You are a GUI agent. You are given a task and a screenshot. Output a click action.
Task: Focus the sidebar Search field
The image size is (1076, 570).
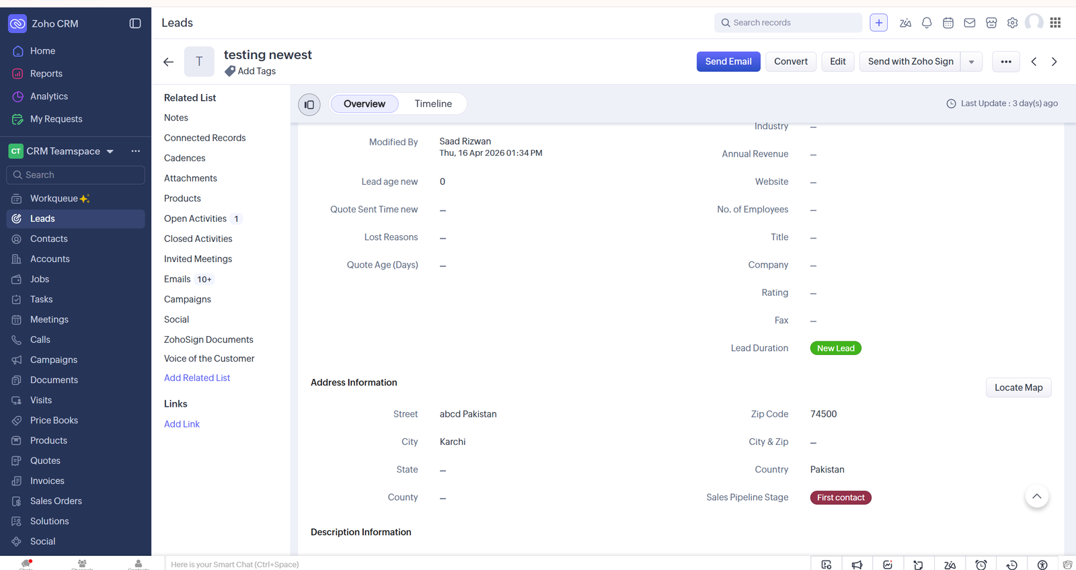pos(75,175)
